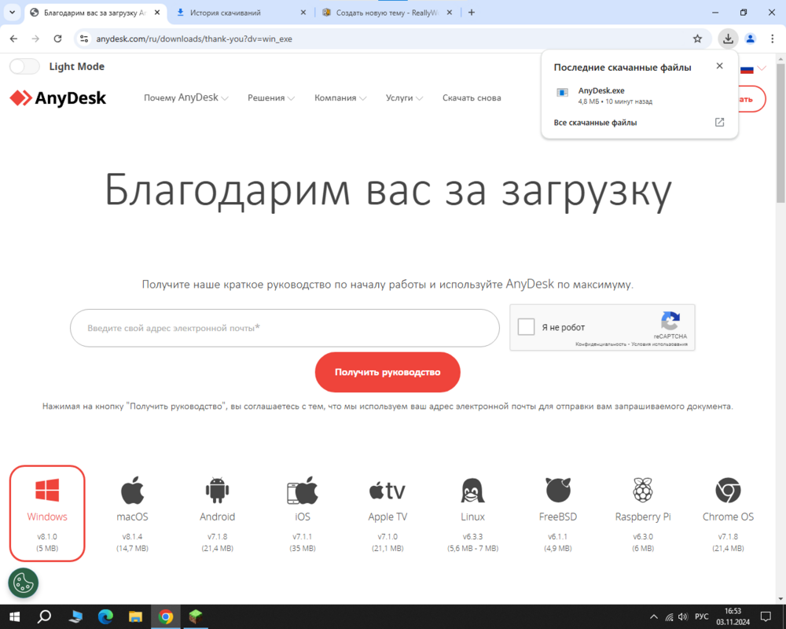Viewport: 786px width, 629px height.
Task: Pick the FreeBSD platform icon
Action: click(x=558, y=490)
